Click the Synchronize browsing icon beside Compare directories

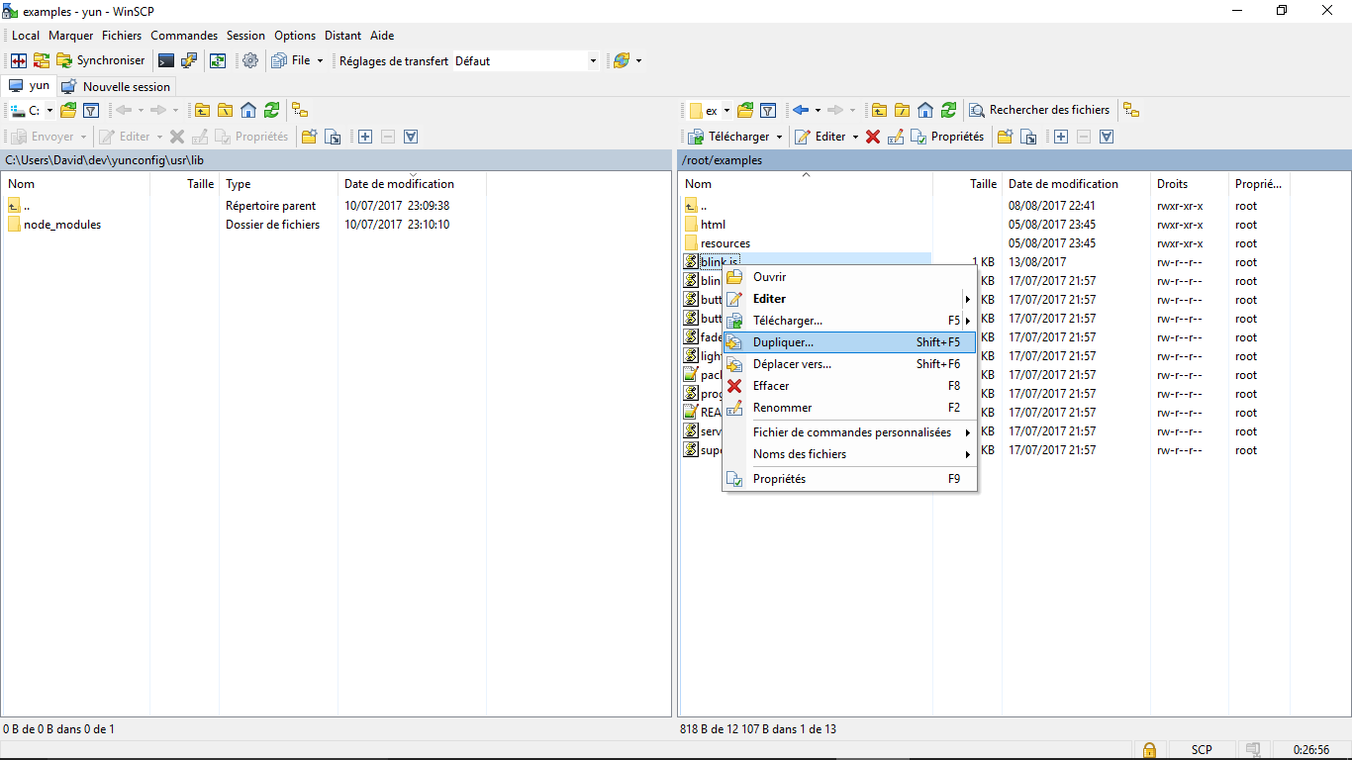[42, 60]
